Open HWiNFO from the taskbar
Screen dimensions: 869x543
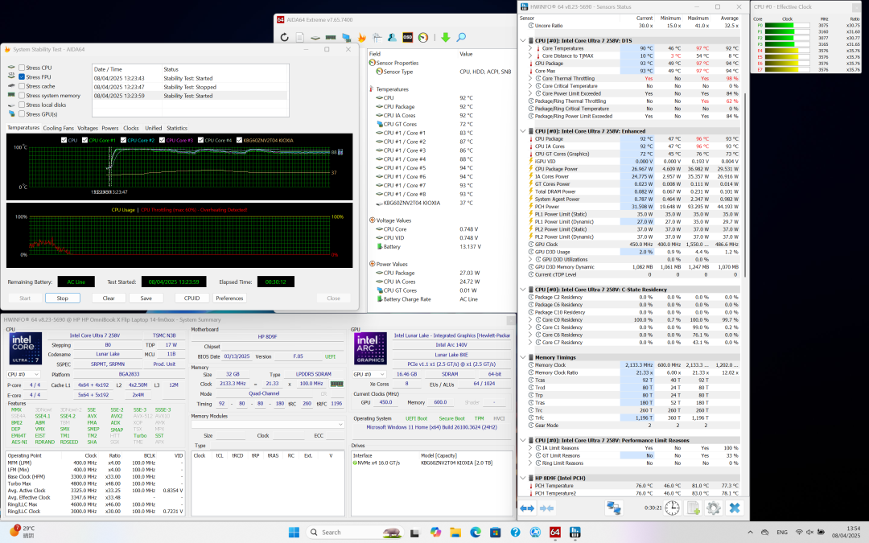pyautogui.click(x=575, y=533)
